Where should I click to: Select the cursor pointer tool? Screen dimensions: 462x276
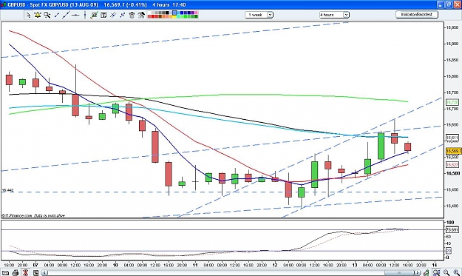point(28,15)
